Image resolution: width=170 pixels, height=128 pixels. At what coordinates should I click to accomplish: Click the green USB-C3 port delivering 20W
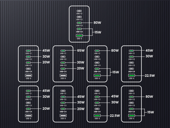[28, 63]
